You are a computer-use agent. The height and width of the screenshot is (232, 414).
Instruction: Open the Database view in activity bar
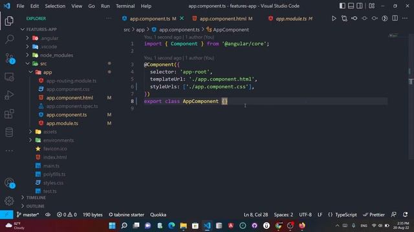[9, 132]
